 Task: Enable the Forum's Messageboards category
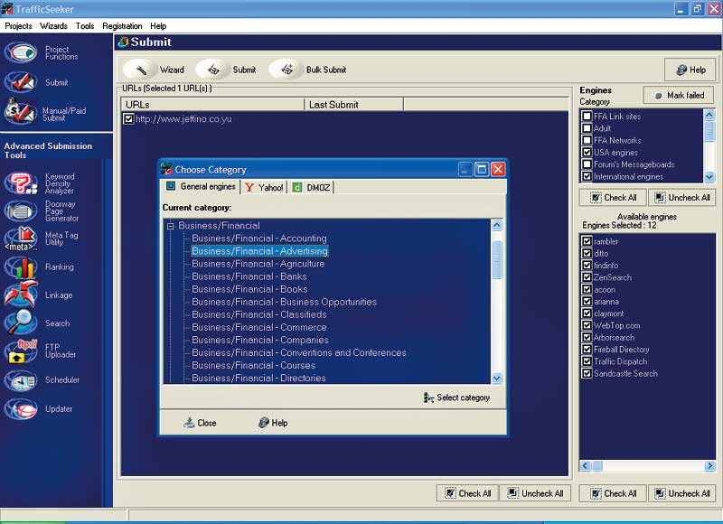point(587,164)
